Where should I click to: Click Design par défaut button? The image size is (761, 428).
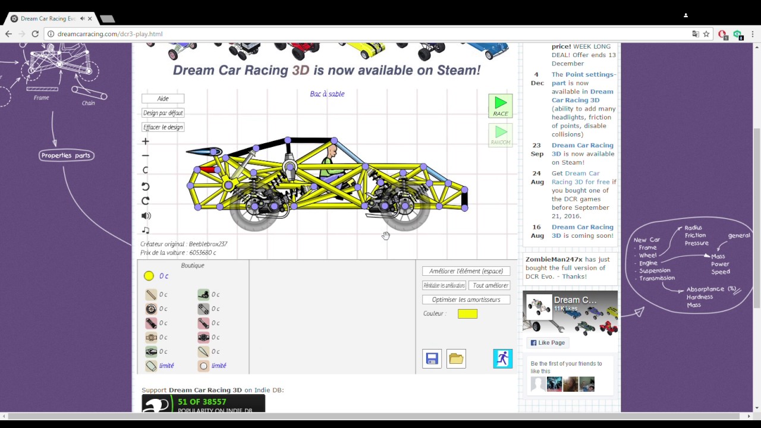(163, 113)
